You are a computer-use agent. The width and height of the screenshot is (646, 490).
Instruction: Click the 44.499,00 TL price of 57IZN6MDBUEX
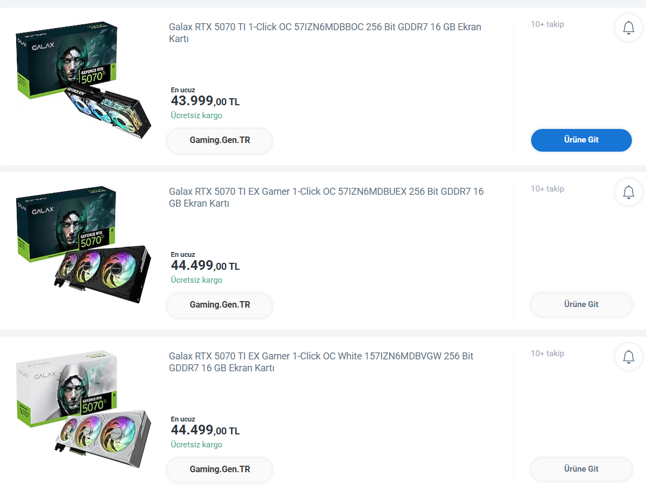tap(205, 266)
